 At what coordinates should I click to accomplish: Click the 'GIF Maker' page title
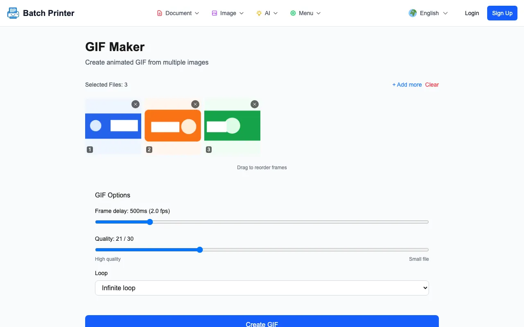[x=115, y=47]
